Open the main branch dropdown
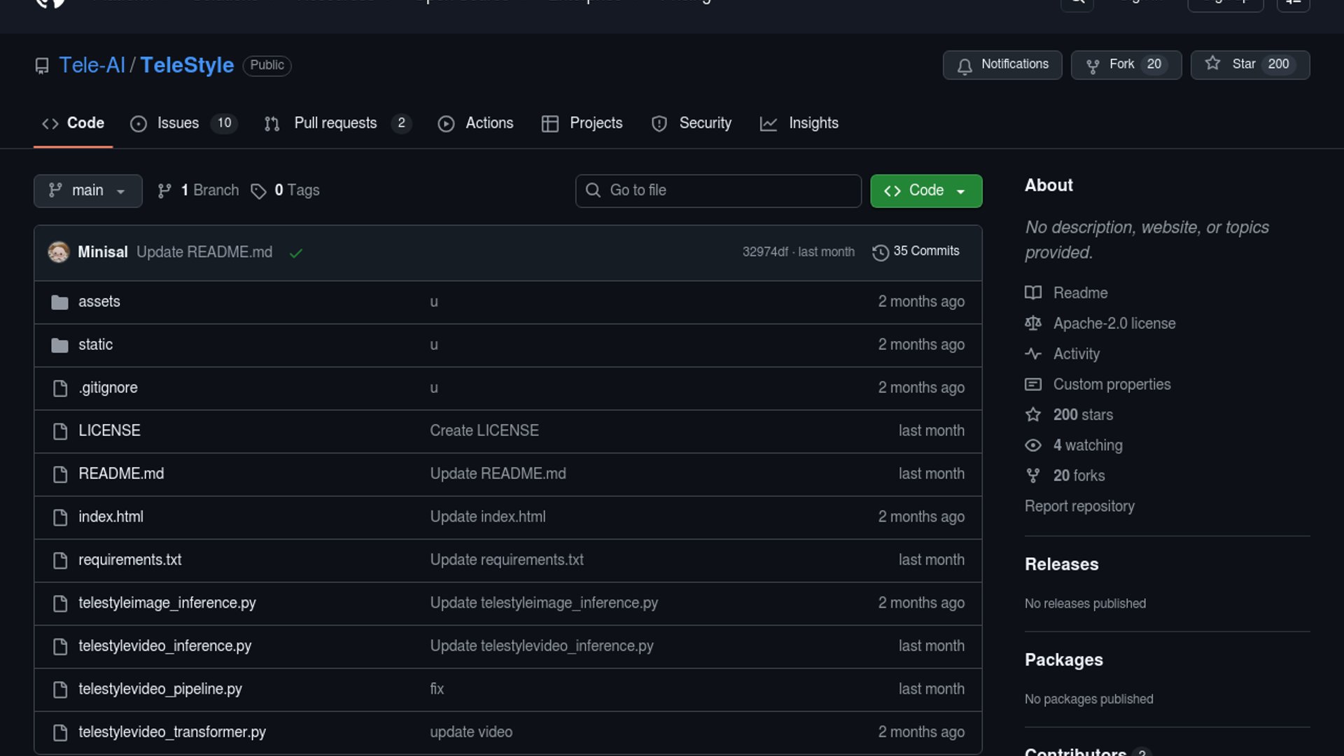 (87, 190)
